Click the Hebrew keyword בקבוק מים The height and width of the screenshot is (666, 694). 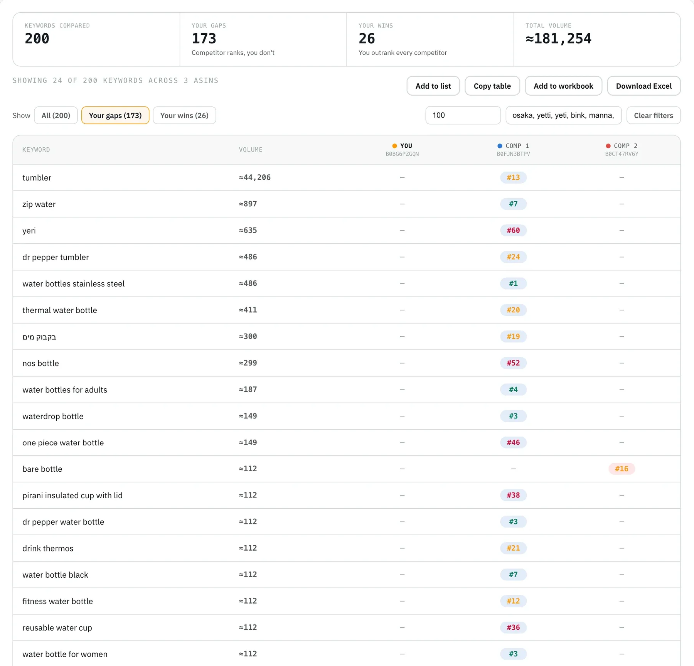39,337
